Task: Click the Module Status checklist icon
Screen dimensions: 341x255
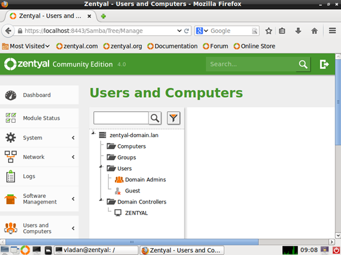Action: [x=10, y=118]
